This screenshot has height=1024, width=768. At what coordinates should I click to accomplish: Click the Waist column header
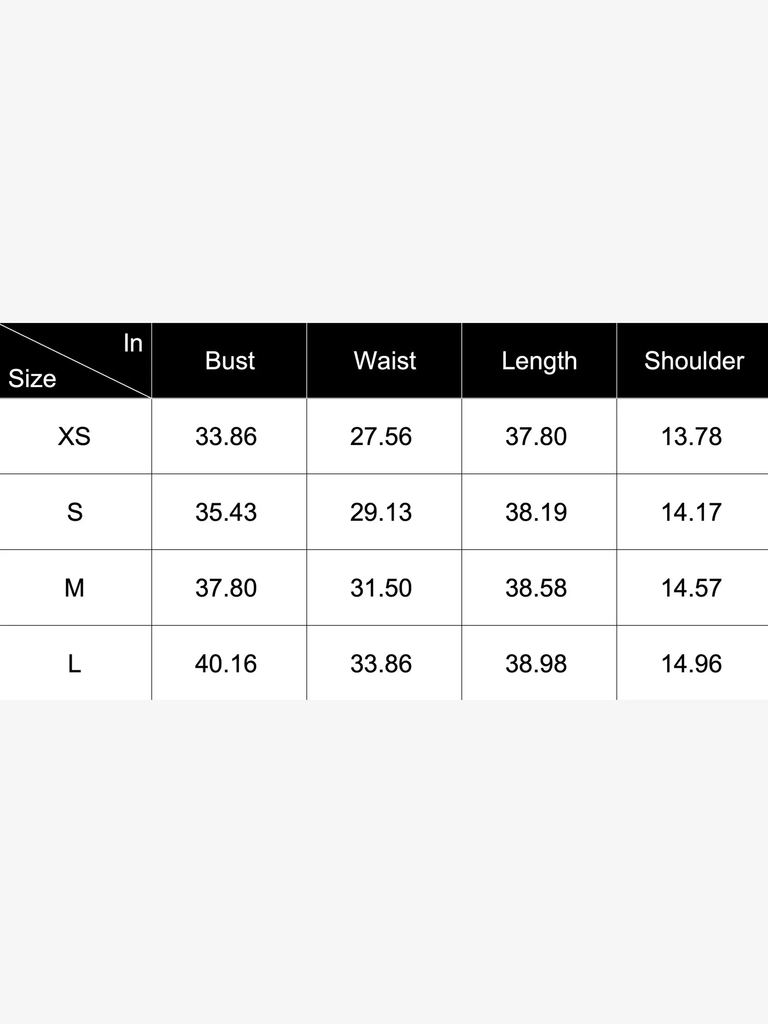coord(385,360)
